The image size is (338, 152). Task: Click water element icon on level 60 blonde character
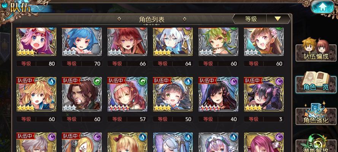tap(52, 82)
